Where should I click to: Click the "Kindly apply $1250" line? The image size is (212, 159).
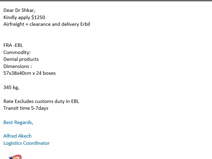click(x=24, y=17)
